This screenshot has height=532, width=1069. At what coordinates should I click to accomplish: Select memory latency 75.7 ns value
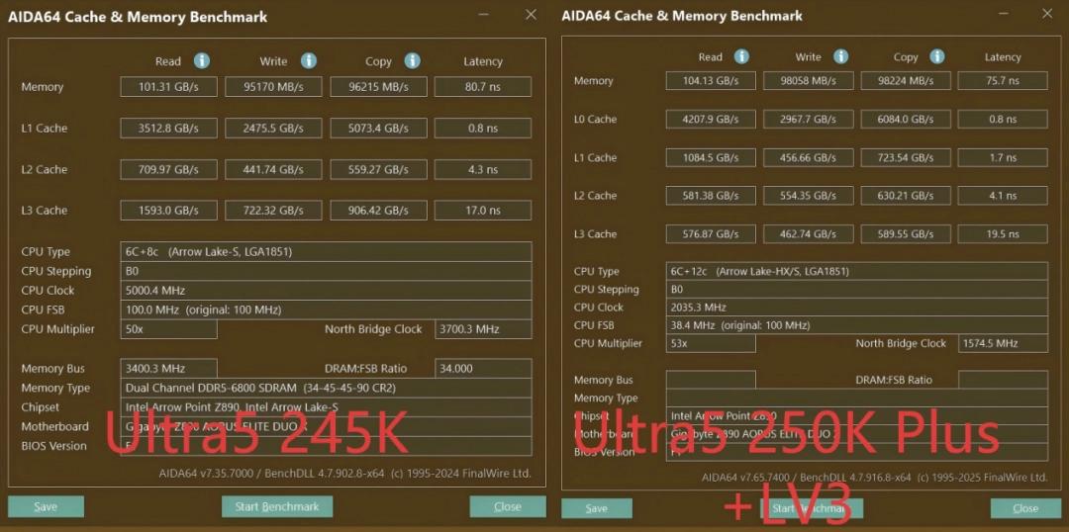(1003, 80)
